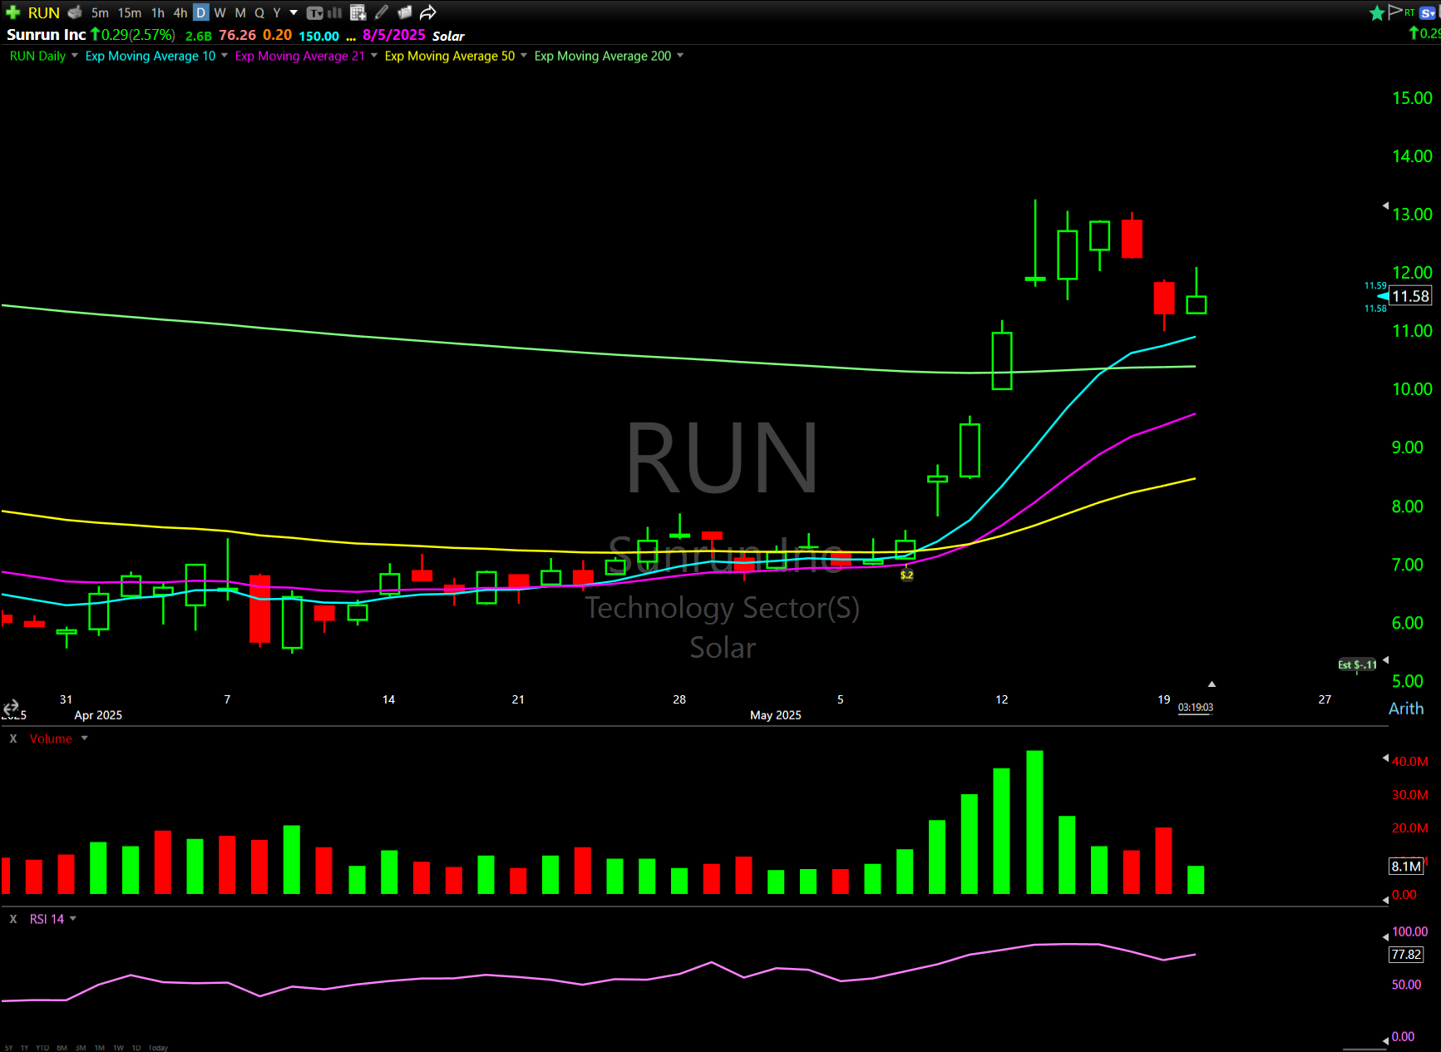This screenshot has width=1441, height=1052.
Task: Select the pencil drawing tool icon
Action: pyautogui.click(x=382, y=12)
